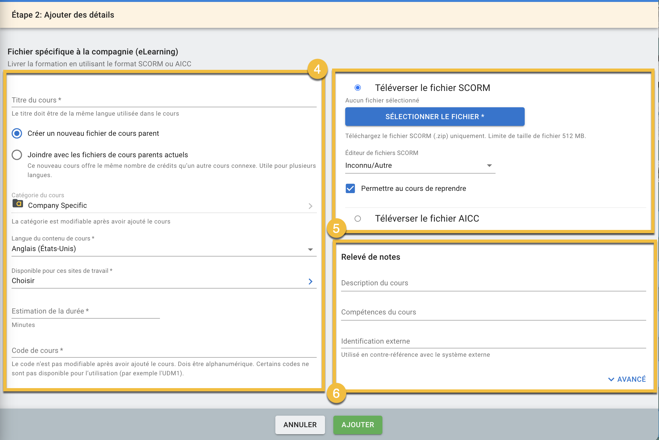The width and height of the screenshot is (659, 440).
Task: Click the blue chevron beside Choisir
Action: coord(310,281)
